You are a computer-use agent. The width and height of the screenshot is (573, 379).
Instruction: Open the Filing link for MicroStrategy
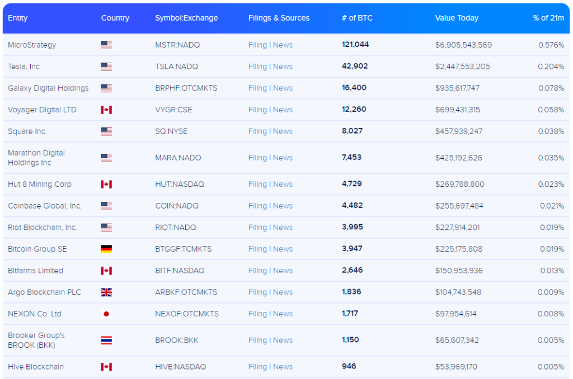point(257,45)
